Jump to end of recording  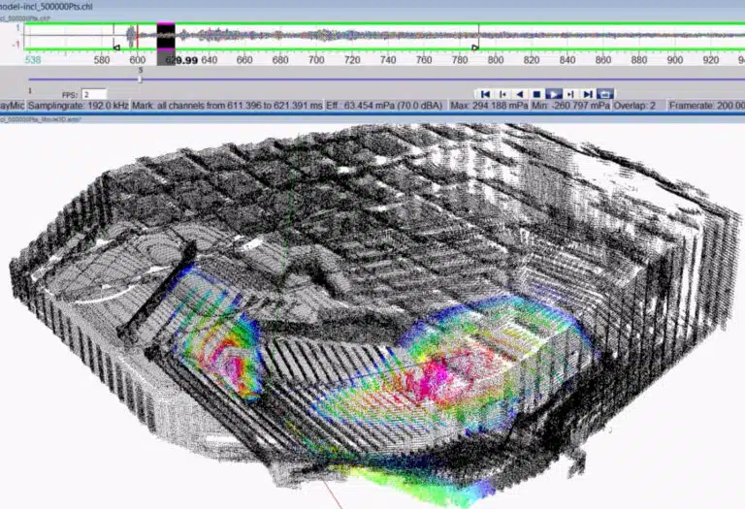589,93
